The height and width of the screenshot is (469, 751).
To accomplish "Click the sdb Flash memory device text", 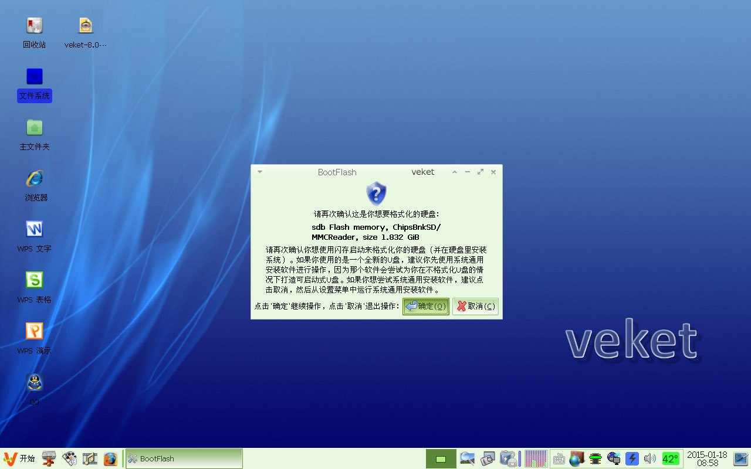I will (376, 232).
